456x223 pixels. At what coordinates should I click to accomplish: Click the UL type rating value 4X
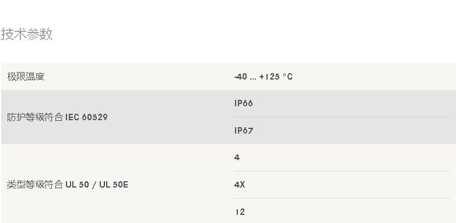point(240,185)
